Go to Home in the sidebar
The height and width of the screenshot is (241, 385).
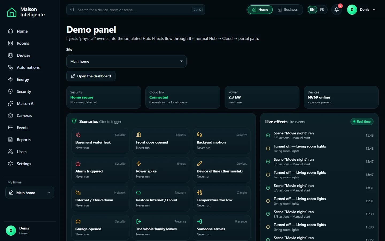(x=30, y=31)
